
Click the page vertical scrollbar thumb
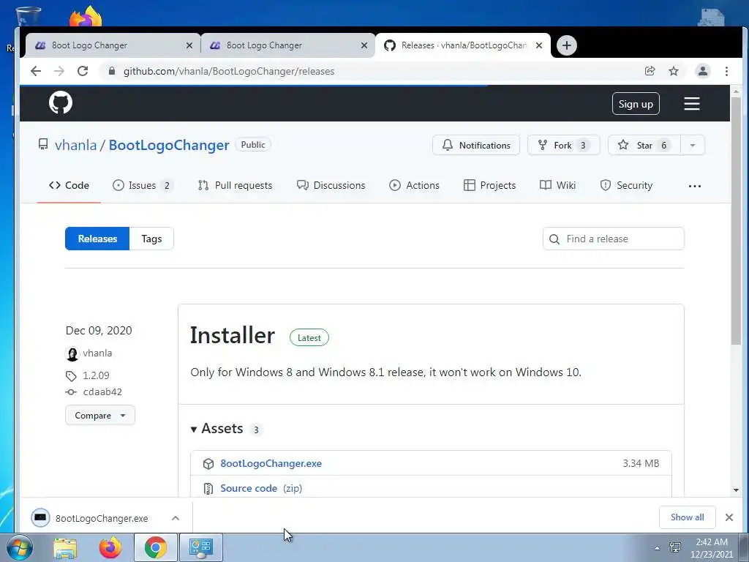736,220
